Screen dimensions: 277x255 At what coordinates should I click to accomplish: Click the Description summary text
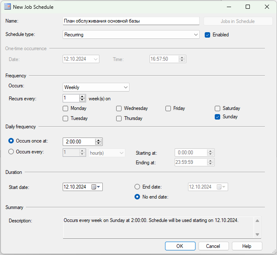(151, 220)
